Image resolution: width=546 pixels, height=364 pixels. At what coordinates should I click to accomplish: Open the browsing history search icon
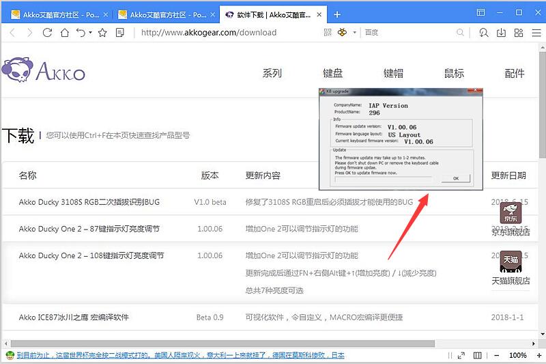pyautogui.click(x=483, y=33)
